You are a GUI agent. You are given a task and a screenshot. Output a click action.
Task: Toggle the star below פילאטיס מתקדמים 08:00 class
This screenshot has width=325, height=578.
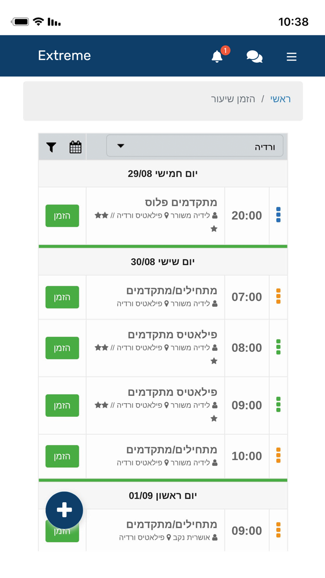214,360
